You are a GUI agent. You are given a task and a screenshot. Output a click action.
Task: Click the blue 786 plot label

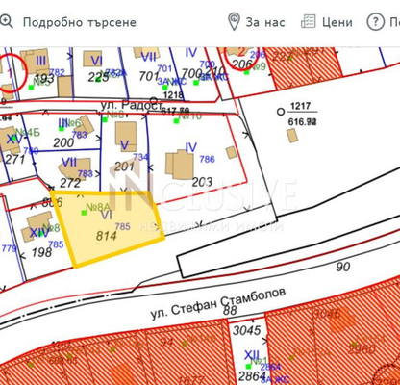point(207,159)
